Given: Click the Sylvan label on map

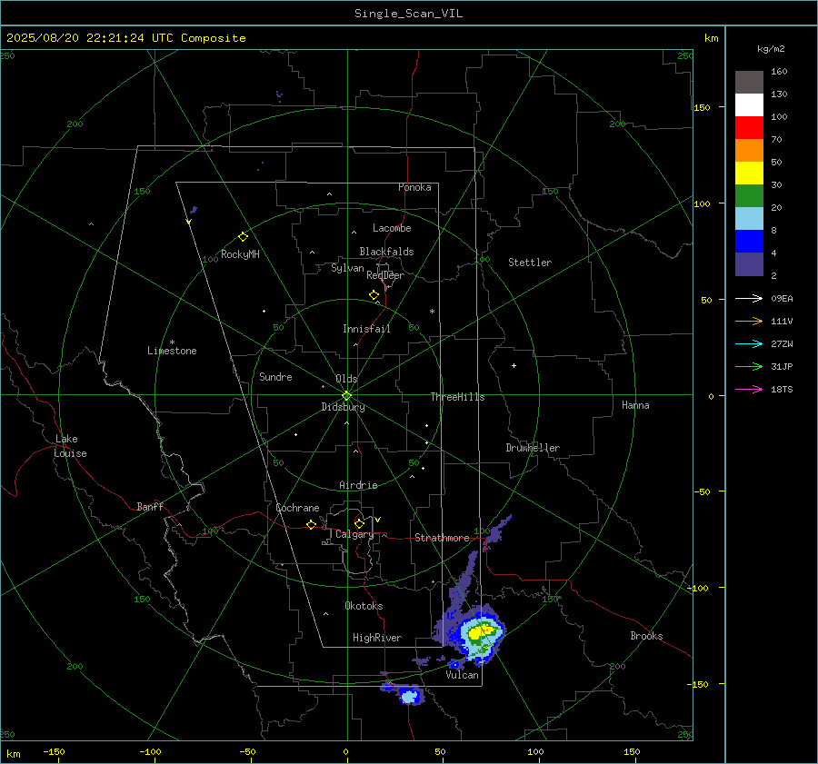Looking at the screenshot, I should (x=347, y=268).
